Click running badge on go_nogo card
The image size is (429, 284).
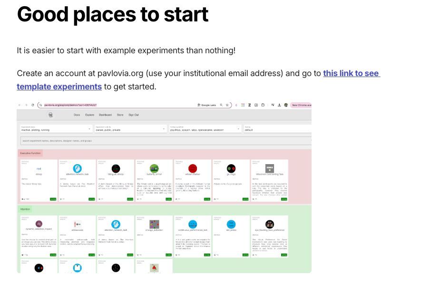(245, 199)
